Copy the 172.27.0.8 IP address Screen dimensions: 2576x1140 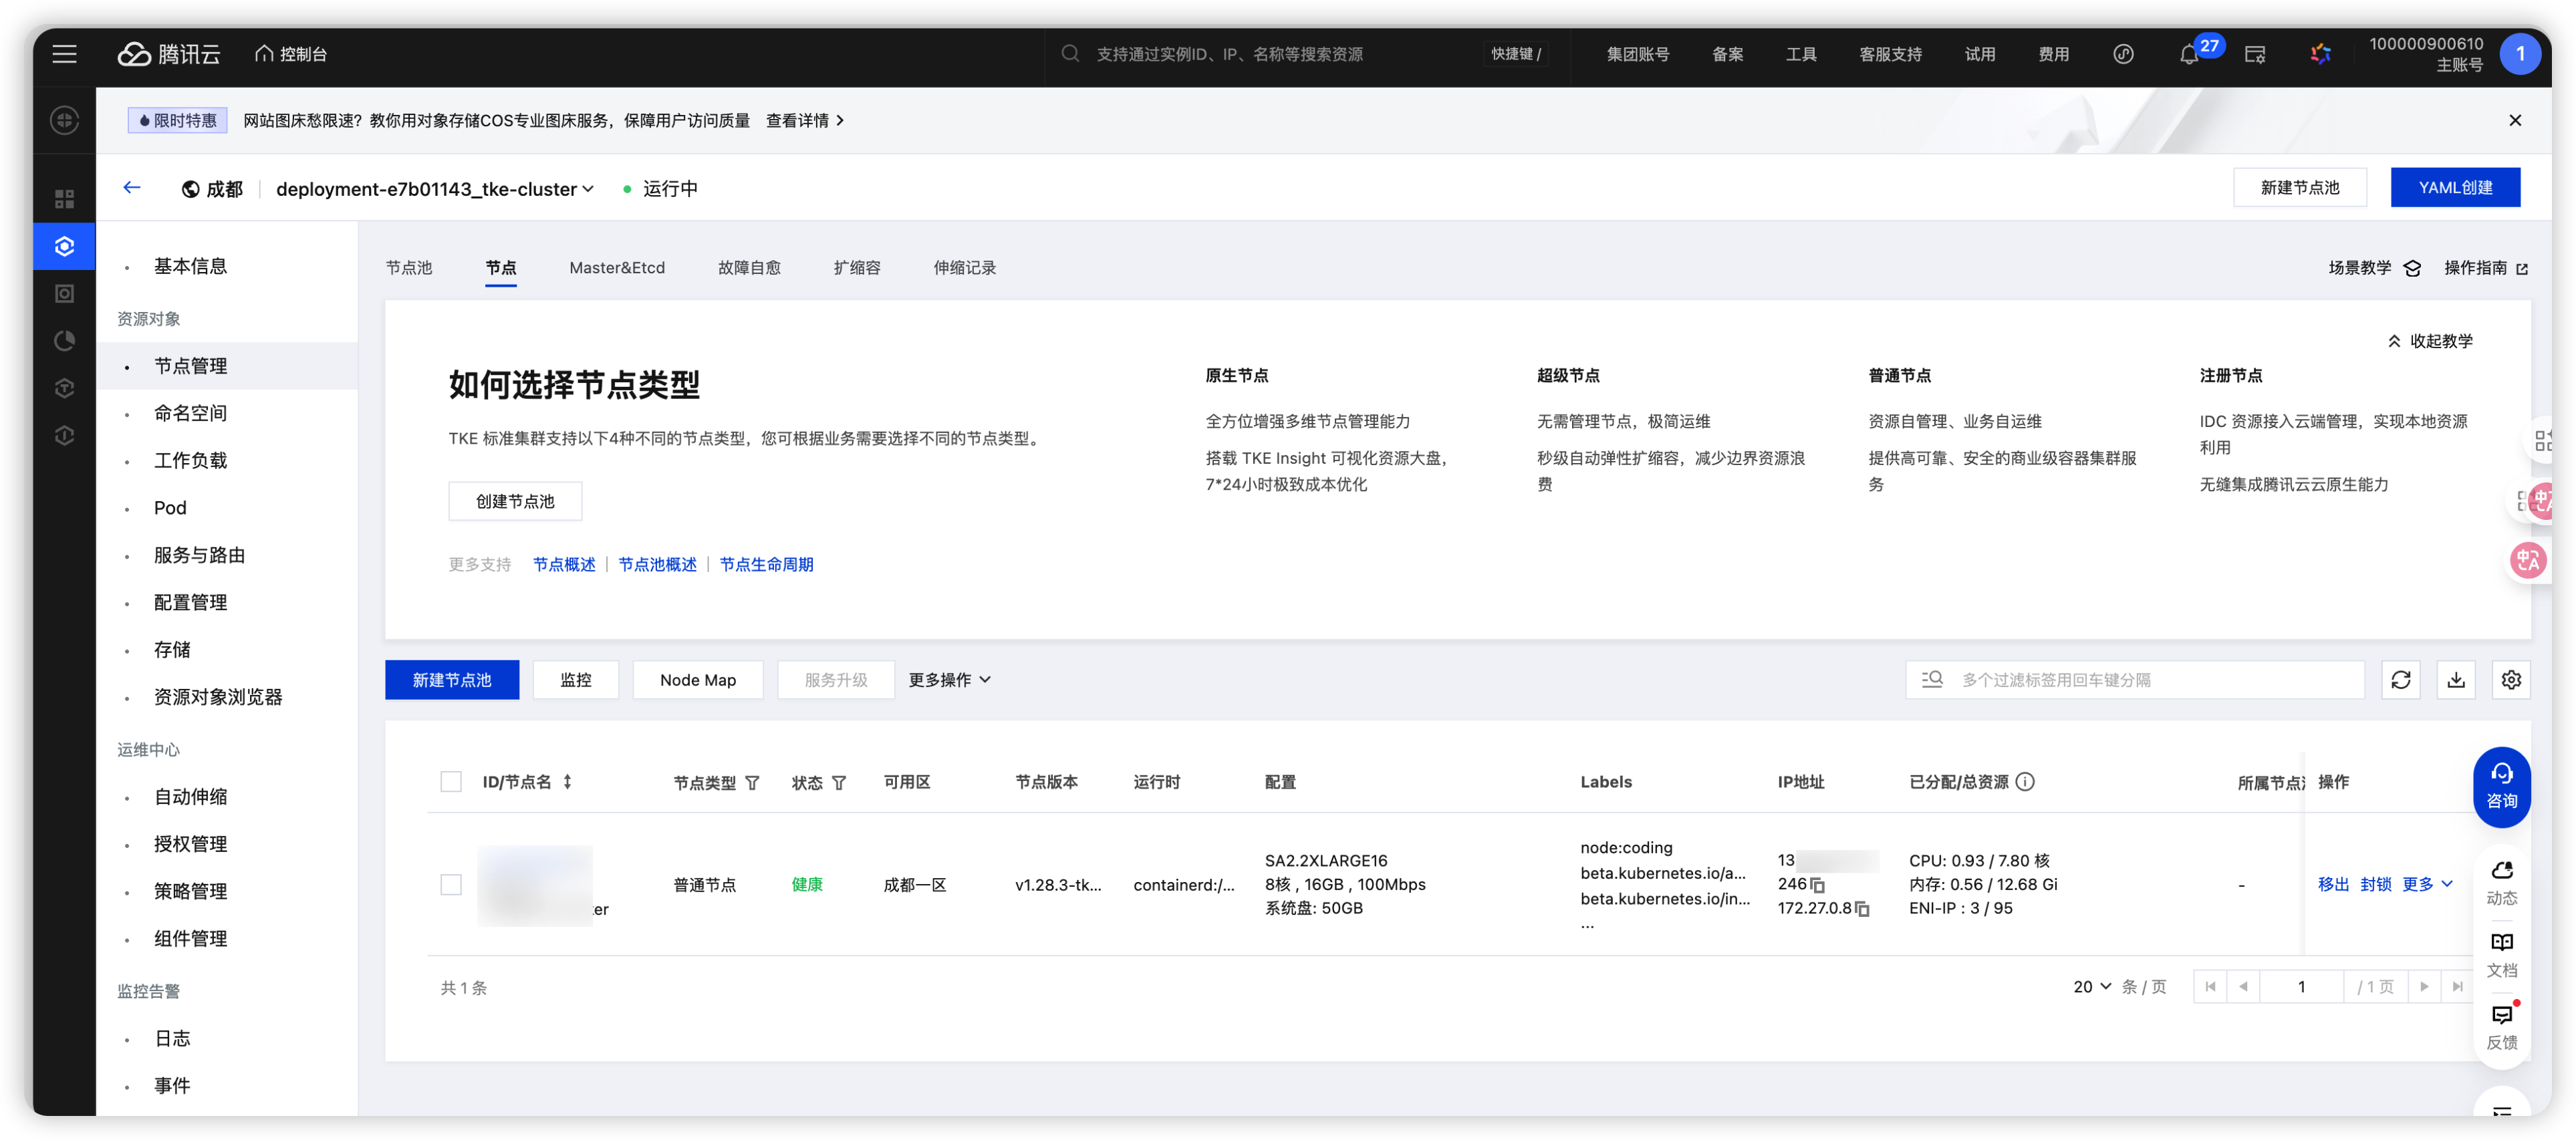pos(1862,909)
